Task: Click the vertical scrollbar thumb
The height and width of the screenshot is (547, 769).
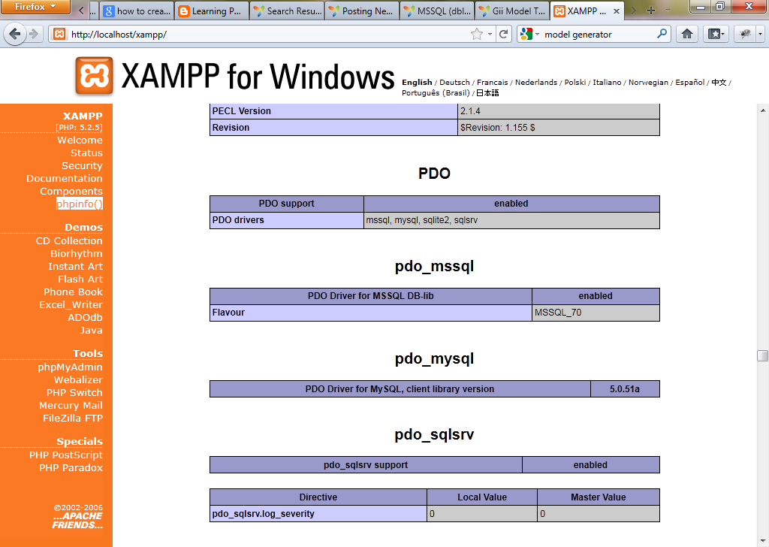Action: (762, 355)
